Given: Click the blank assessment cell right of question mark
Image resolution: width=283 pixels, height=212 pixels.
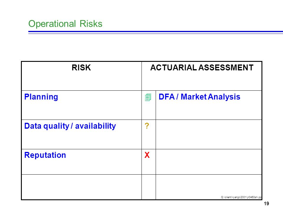Looking at the screenshot, I should [x=209, y=134].
